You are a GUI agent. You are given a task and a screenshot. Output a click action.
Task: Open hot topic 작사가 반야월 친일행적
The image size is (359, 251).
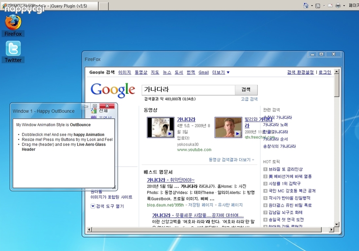[289, 198]
